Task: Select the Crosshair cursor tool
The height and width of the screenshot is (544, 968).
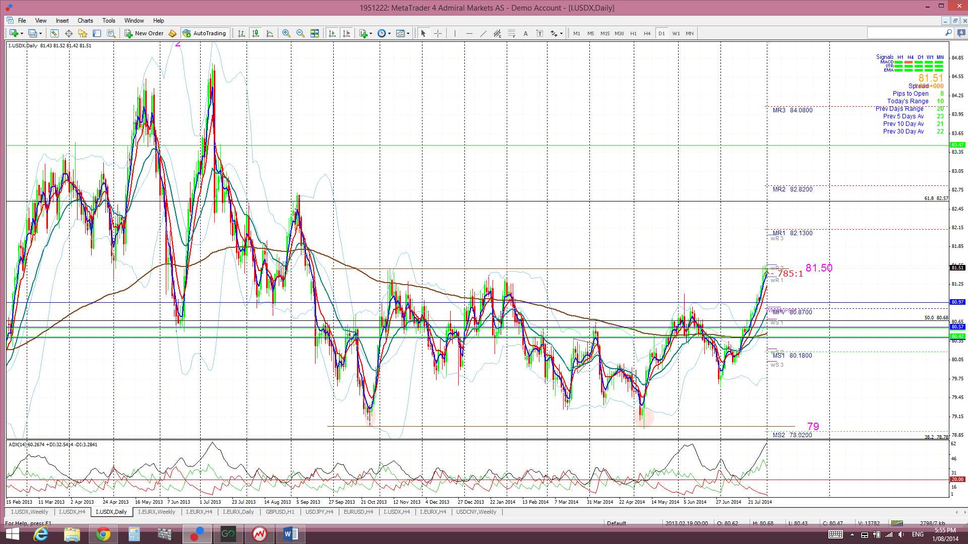Action: pyautogui.click(x=438, y=33)
